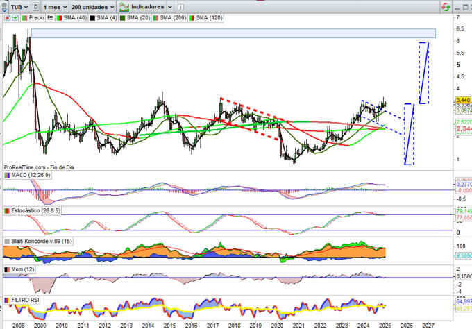Click the 2025 label on the time axis
The width and height of the screenshot is (472, 329).
pos(385,326)
